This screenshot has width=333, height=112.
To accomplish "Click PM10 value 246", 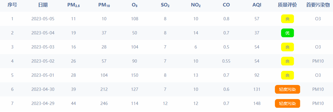I will coord(104,103).
